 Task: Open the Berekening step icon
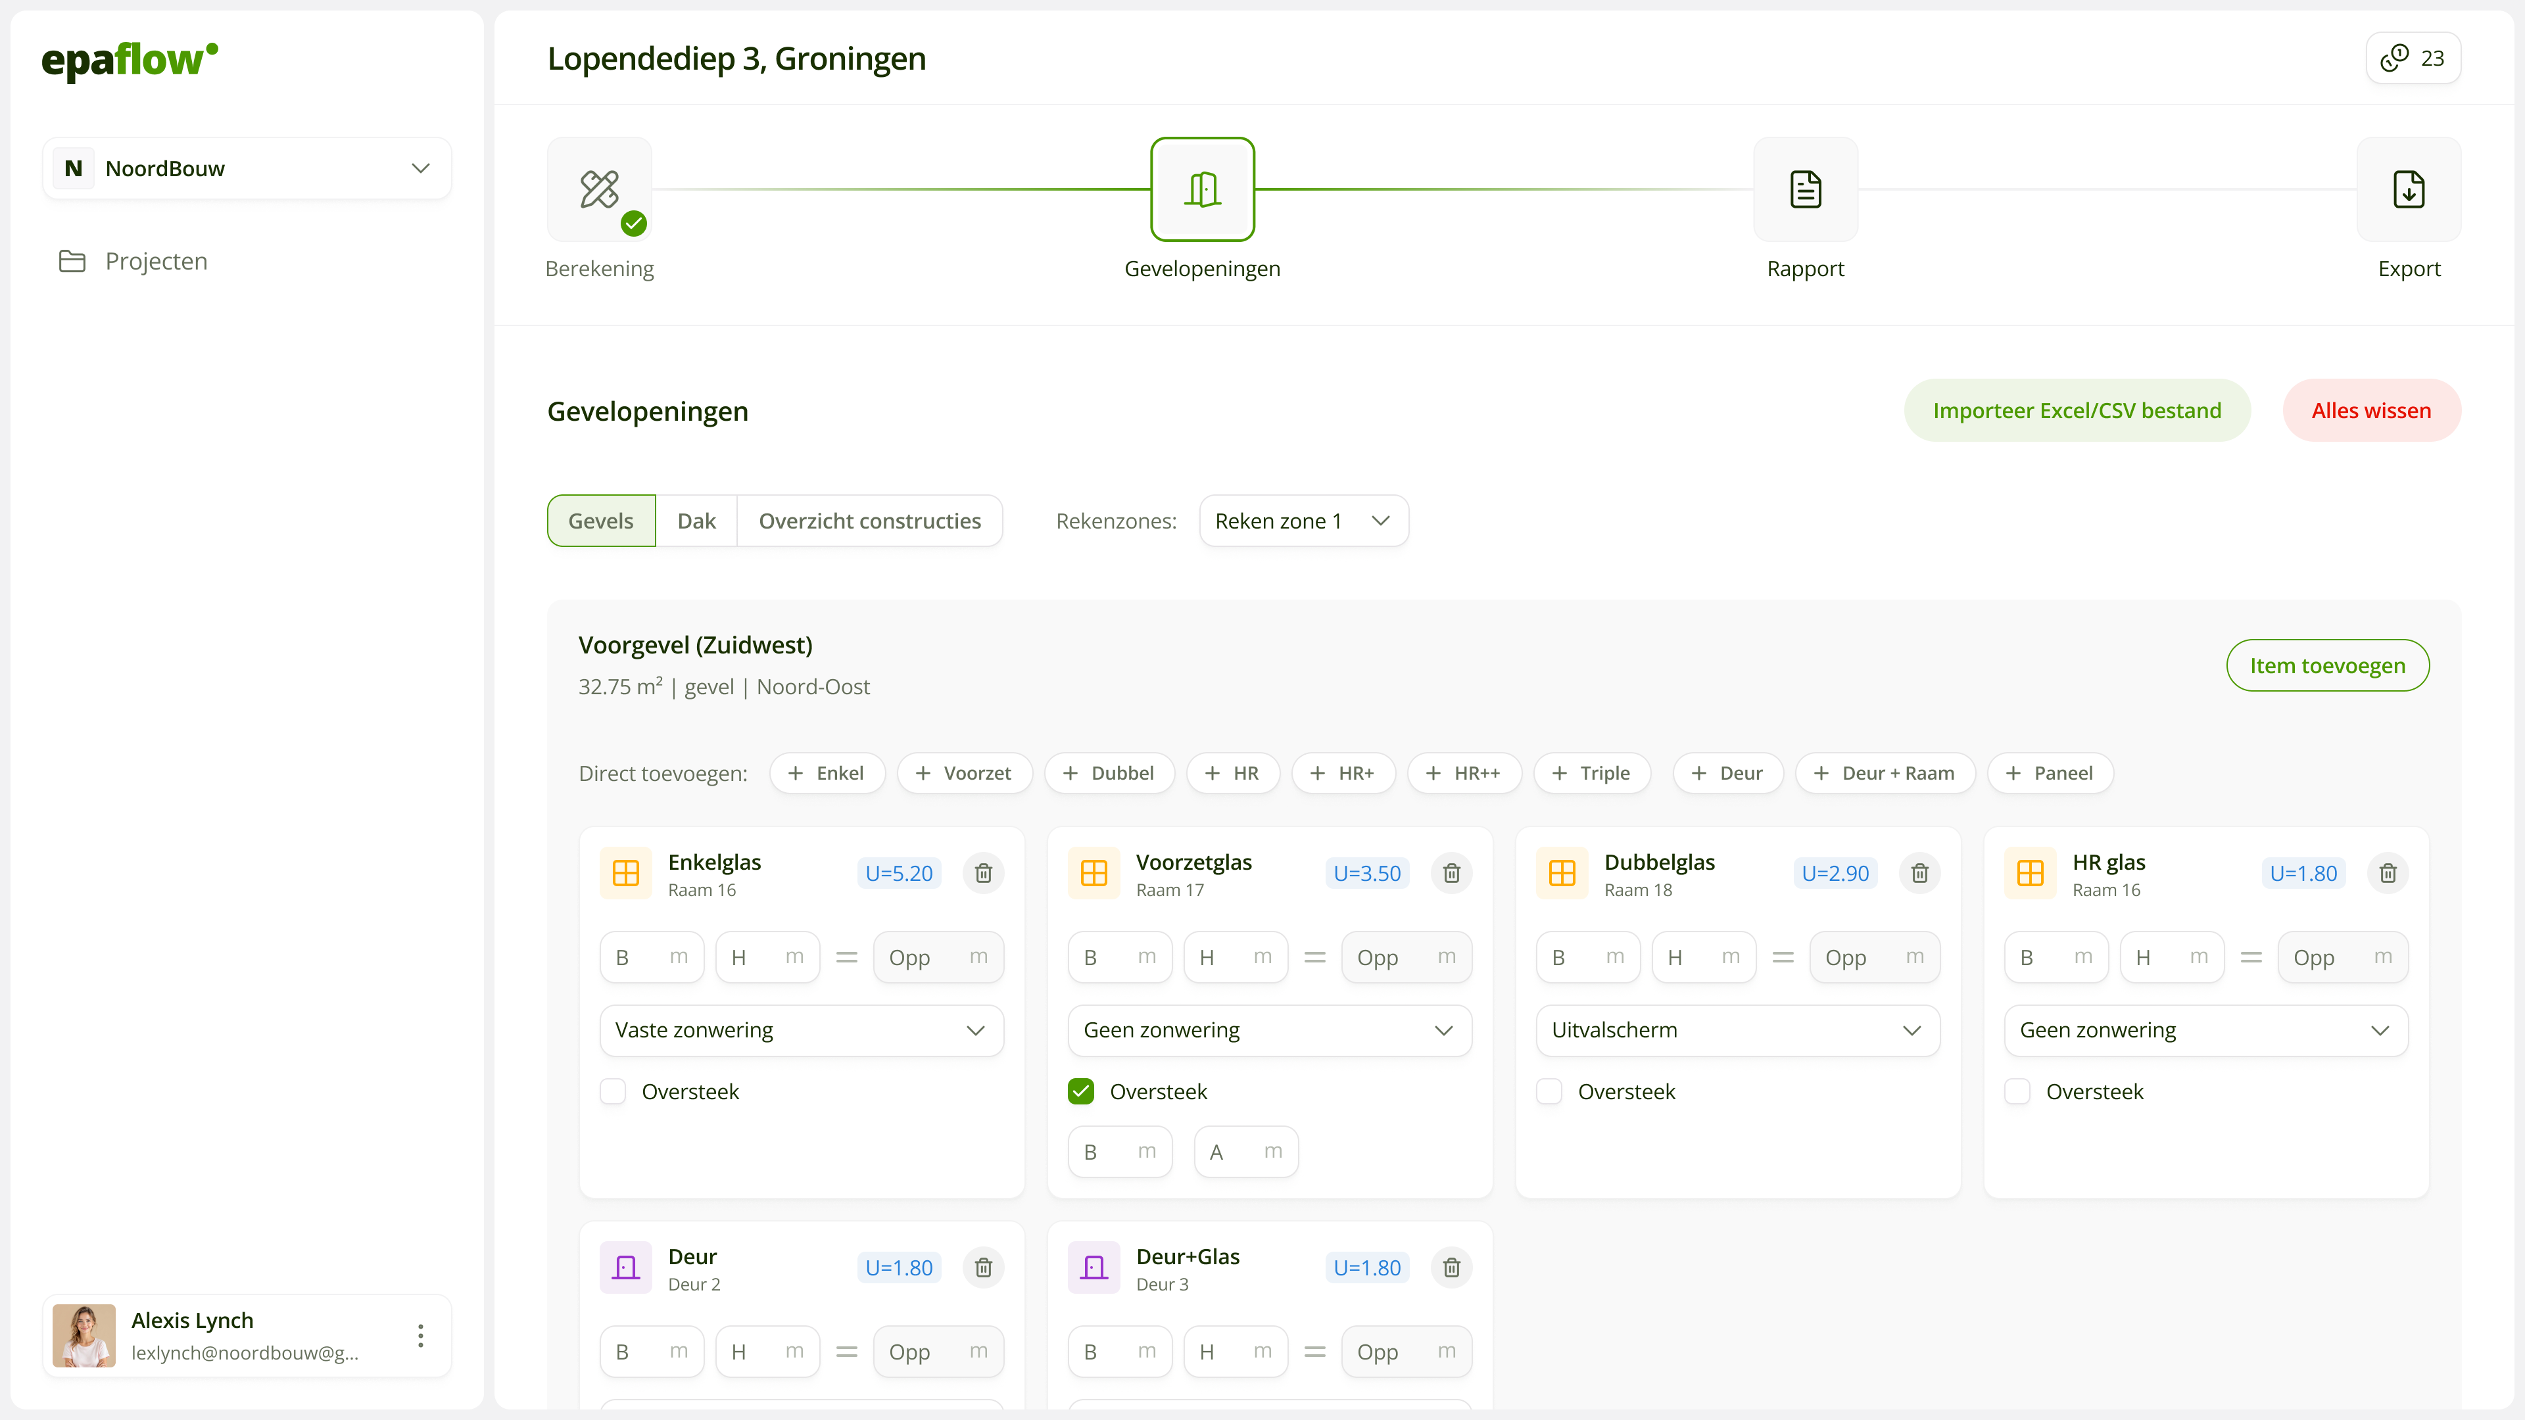(599, 189)
